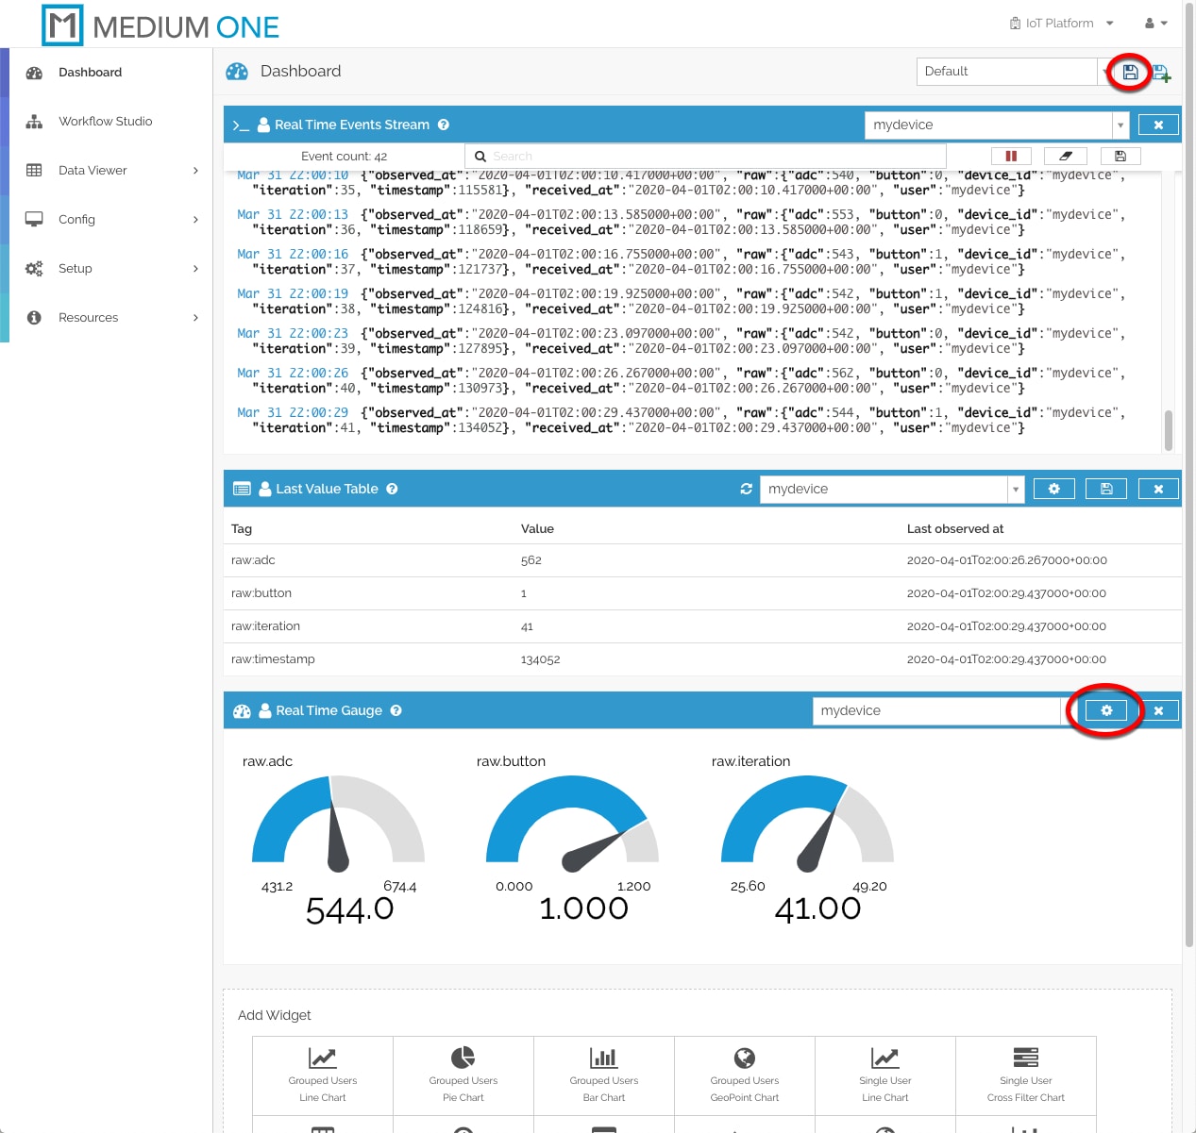1196x1133 pixels.
Task: Open the Default dashboard selector
Action: tap(1006, 71)
